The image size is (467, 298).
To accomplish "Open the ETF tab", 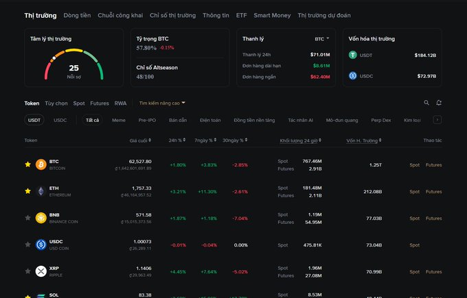I will tap(242, 16).
